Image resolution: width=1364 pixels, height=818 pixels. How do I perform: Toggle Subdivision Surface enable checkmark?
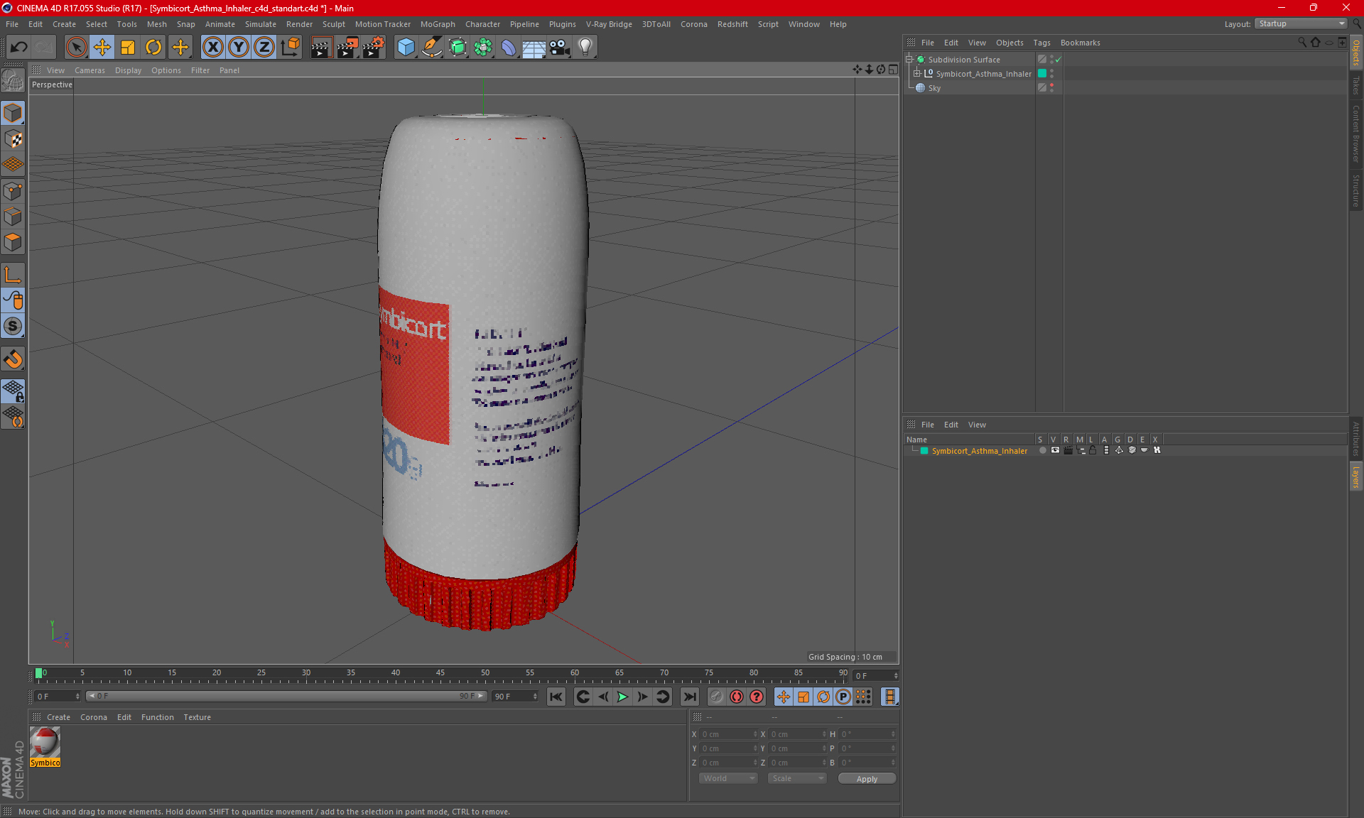1058,60
